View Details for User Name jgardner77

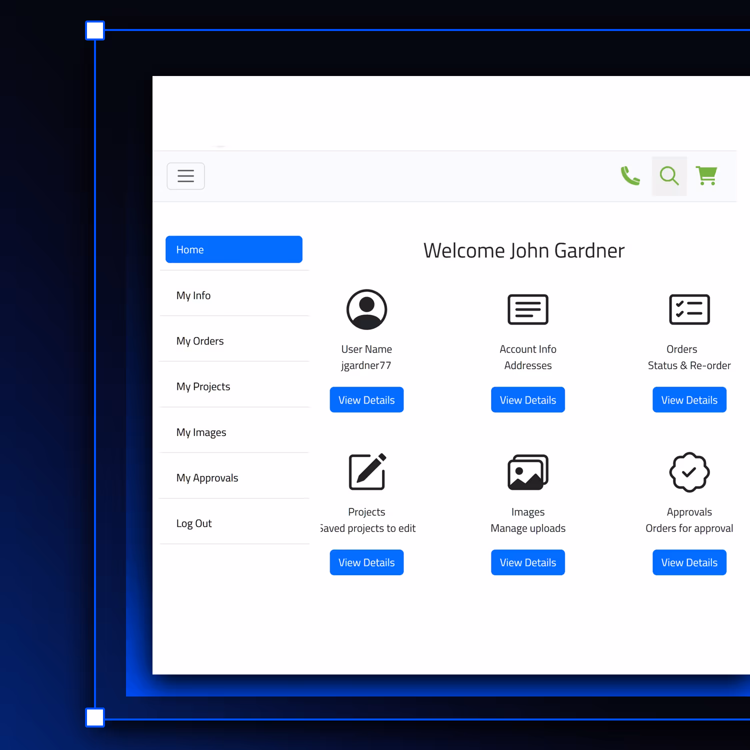coord(366,399)
